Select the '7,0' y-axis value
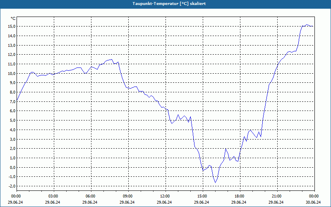 pyautogui.click(x=12, y=101)
